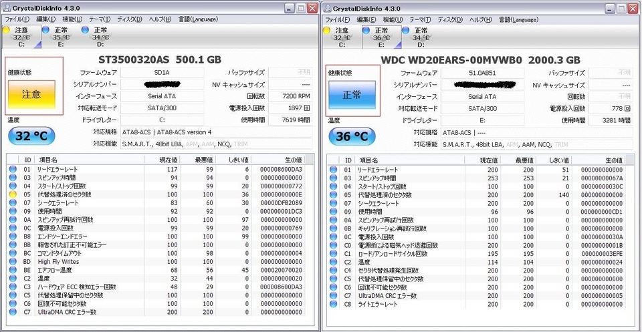Select C: disk tab in right window
Image resolution: width=642 pixels, height=332 pixels.
342,37
